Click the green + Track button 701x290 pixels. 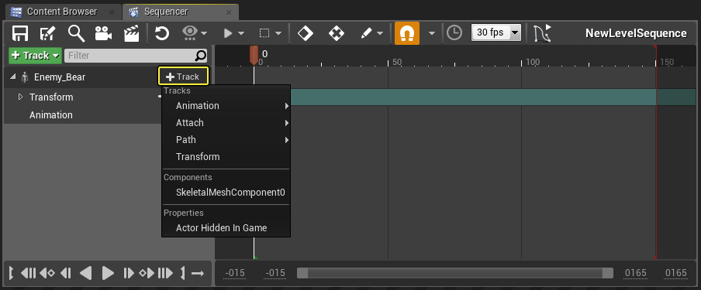pos(36,56)
